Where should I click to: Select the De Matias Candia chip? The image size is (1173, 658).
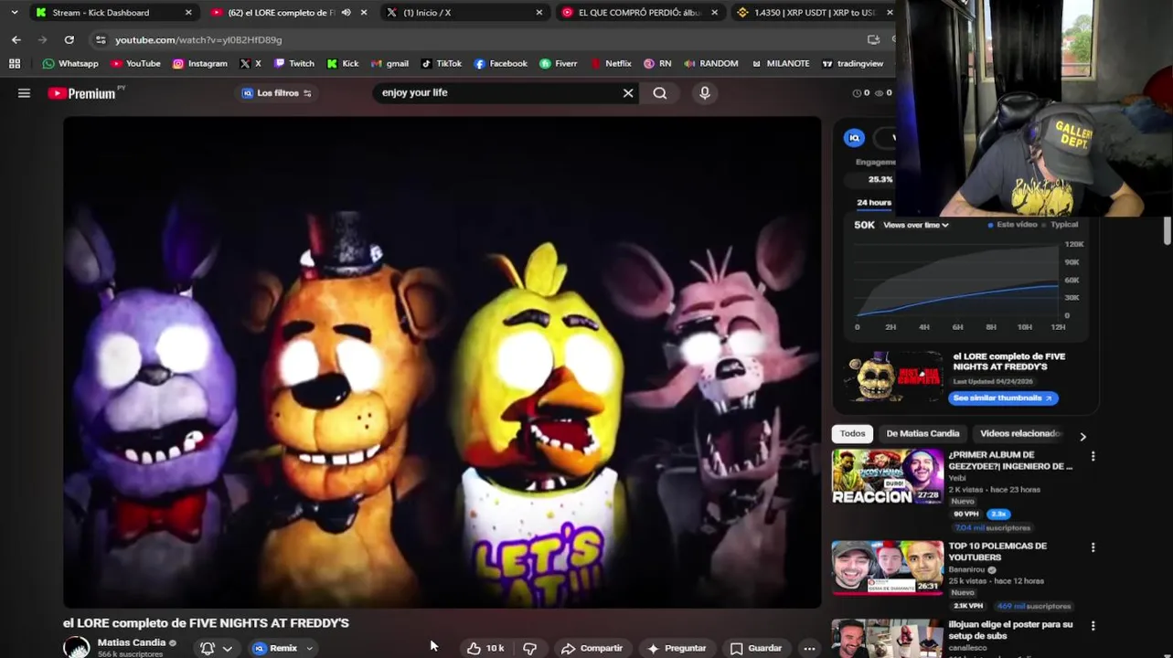tap(922, 434)
